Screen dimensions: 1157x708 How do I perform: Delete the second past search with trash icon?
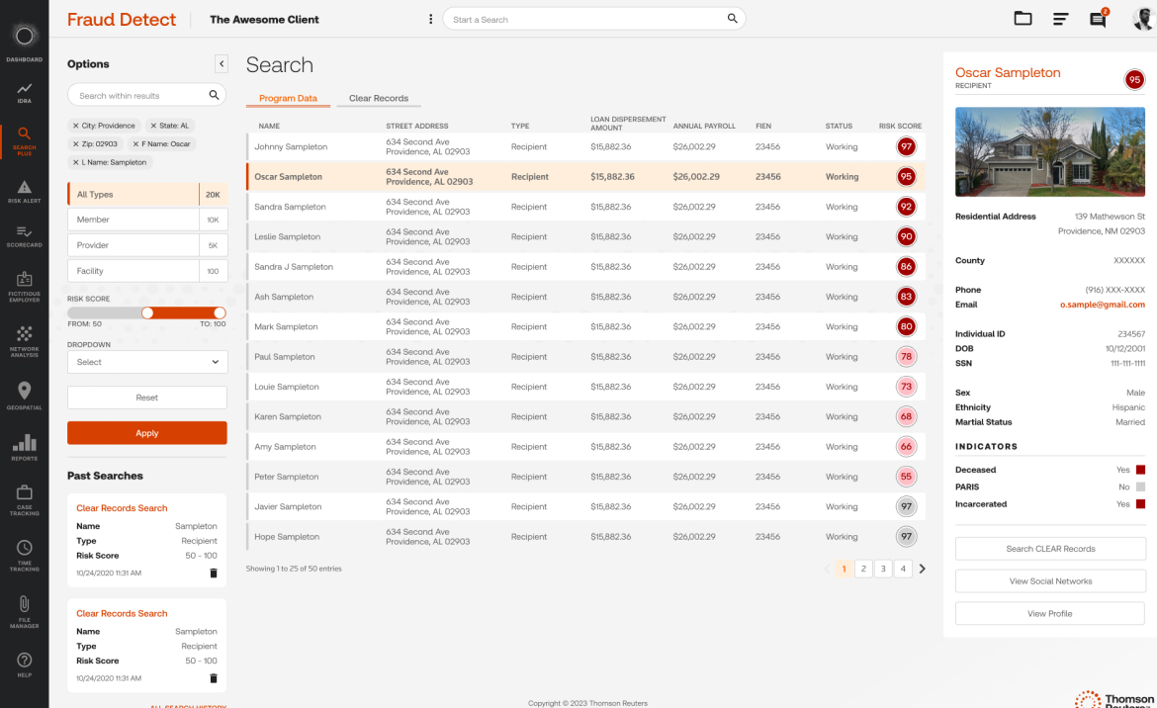point(214,678)
